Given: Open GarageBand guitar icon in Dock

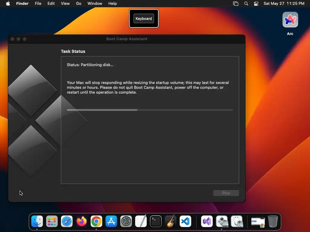Looking at the screenshot, I should (170, 221).
